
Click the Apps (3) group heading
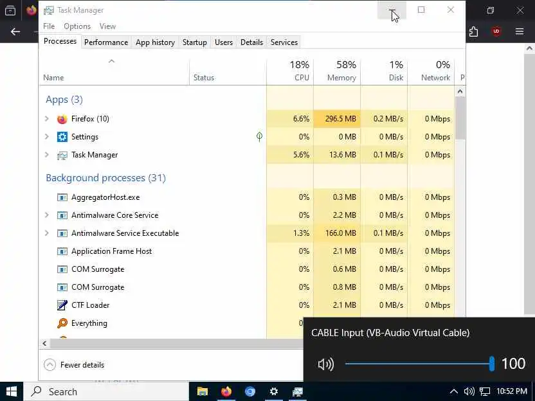pyautogui.click(x=64, y=100)
